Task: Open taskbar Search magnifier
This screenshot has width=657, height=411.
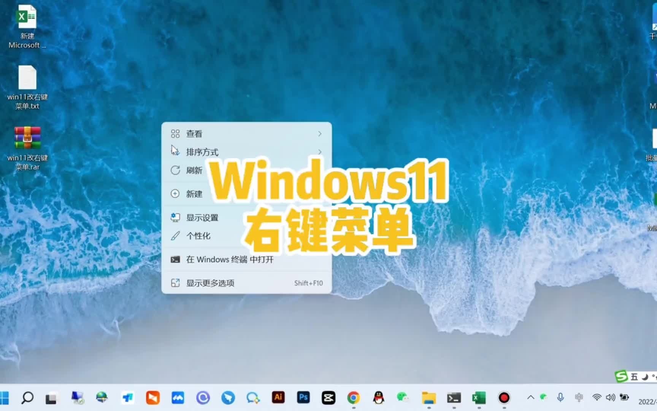Action: point(27,398)
